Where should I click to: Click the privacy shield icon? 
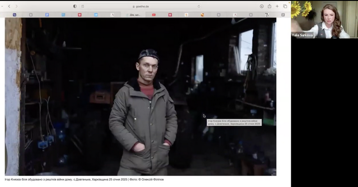[x=75, y=6]
